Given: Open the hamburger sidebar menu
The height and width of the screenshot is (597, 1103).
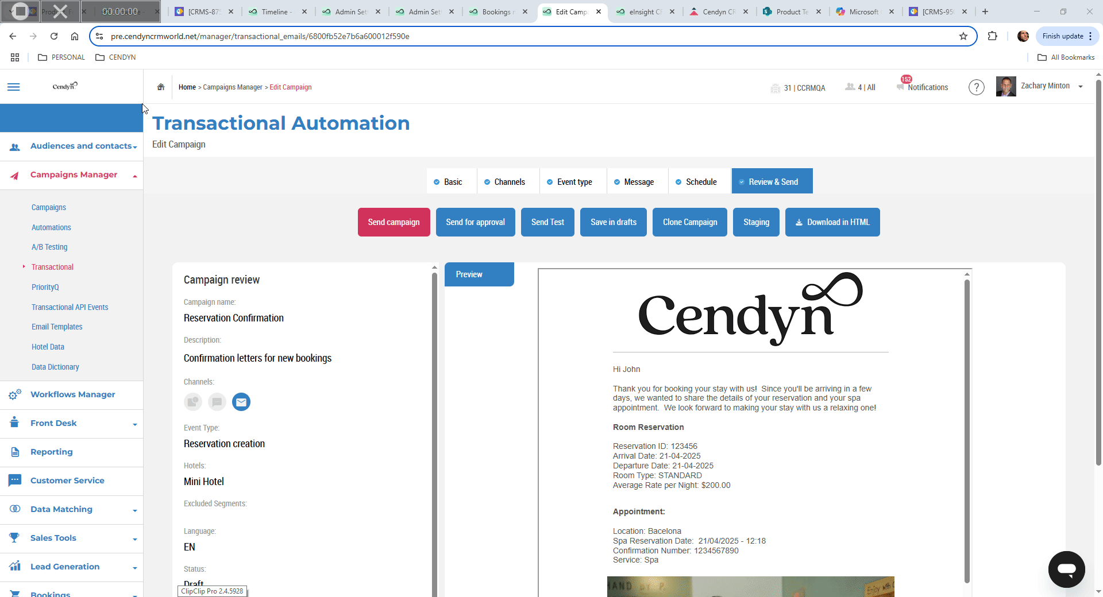Looking at the screenshot, I should (x=14, y=87).
